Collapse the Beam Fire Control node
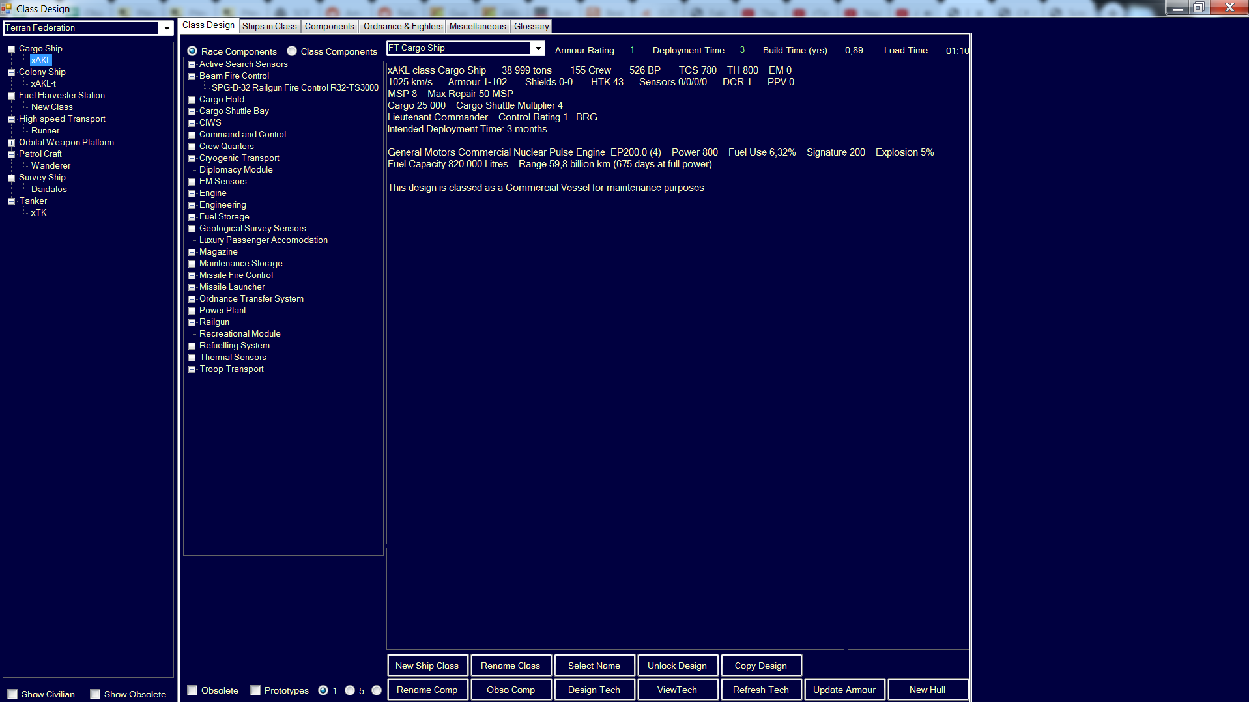 click(192, 76)
